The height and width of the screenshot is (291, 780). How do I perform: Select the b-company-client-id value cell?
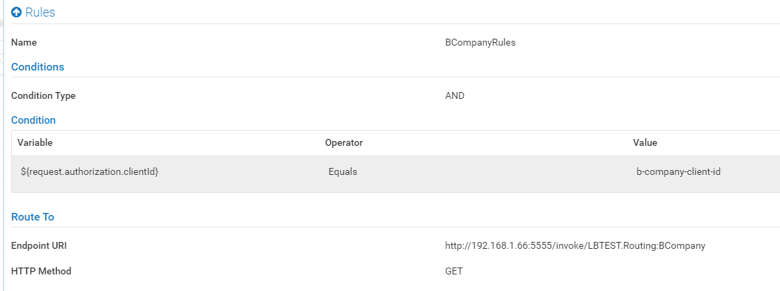coord(678,171)
